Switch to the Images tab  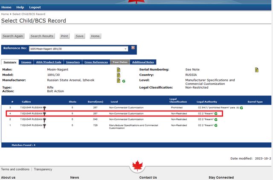(26, 62)
